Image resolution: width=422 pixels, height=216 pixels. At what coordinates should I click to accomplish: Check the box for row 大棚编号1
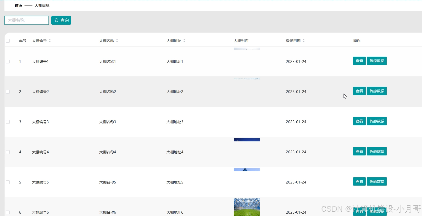pyautogui.click(x=8, y=62)
